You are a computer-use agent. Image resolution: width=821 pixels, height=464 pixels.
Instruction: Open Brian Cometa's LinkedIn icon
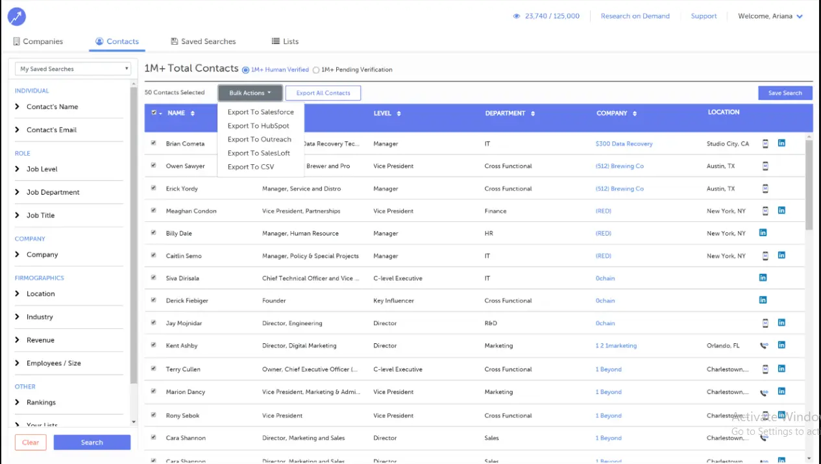(781, 143)
